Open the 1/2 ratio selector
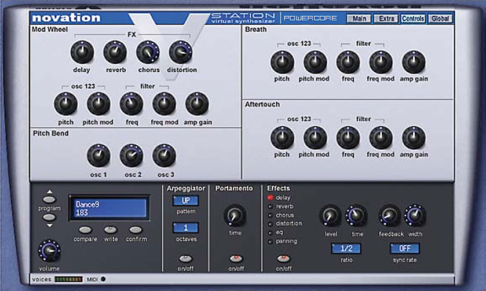 click(x=346, y=248)
